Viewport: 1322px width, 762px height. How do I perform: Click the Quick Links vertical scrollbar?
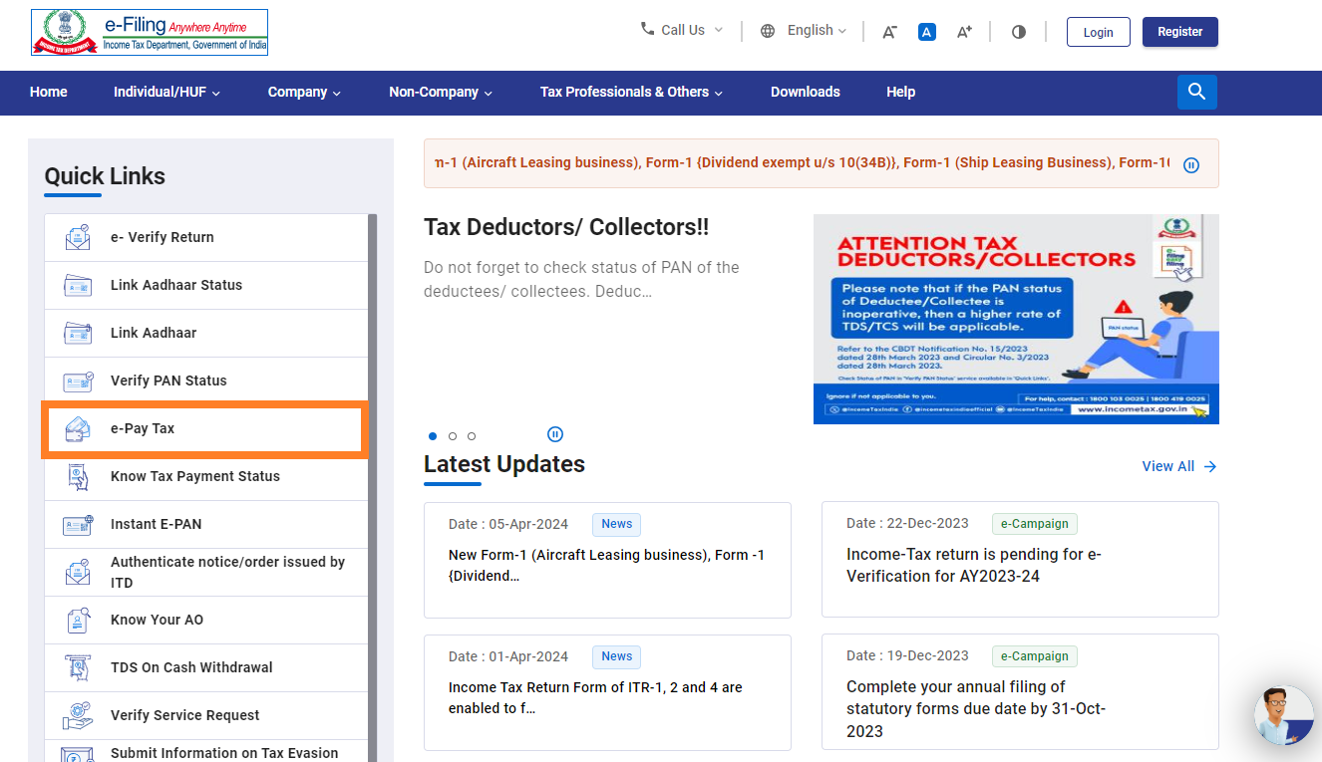[373, 478]
